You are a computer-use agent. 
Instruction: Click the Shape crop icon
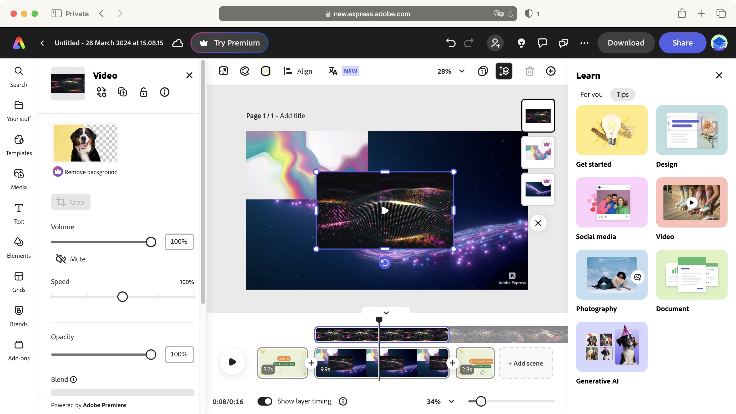coord(265,71)
